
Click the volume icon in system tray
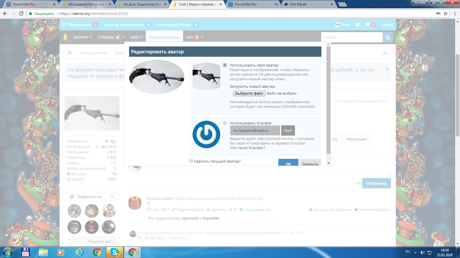(422, 253)
